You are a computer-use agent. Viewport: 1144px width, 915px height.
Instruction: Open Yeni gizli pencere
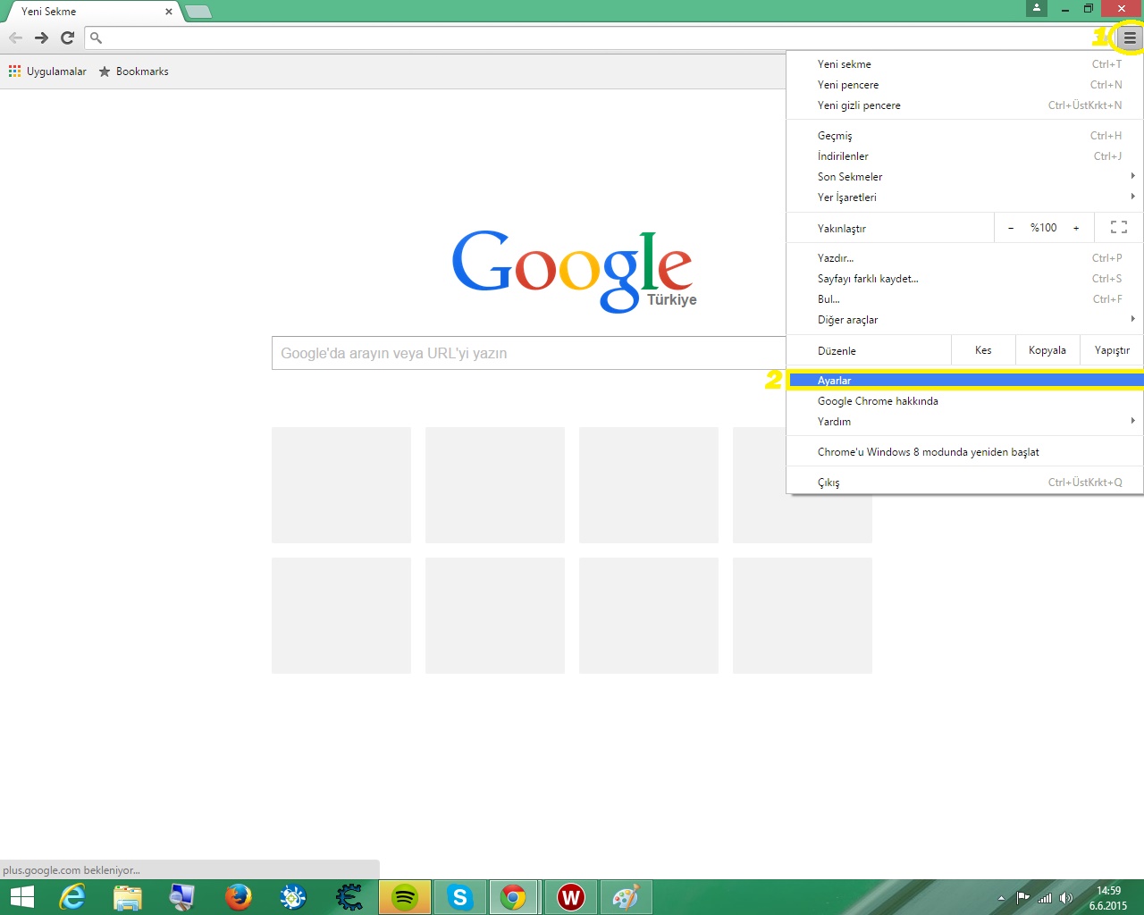point(965,105)
